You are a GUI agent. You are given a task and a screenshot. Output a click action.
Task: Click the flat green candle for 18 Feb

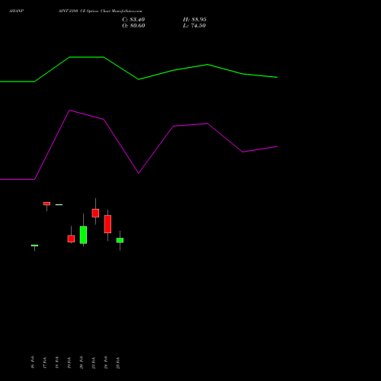59,204
